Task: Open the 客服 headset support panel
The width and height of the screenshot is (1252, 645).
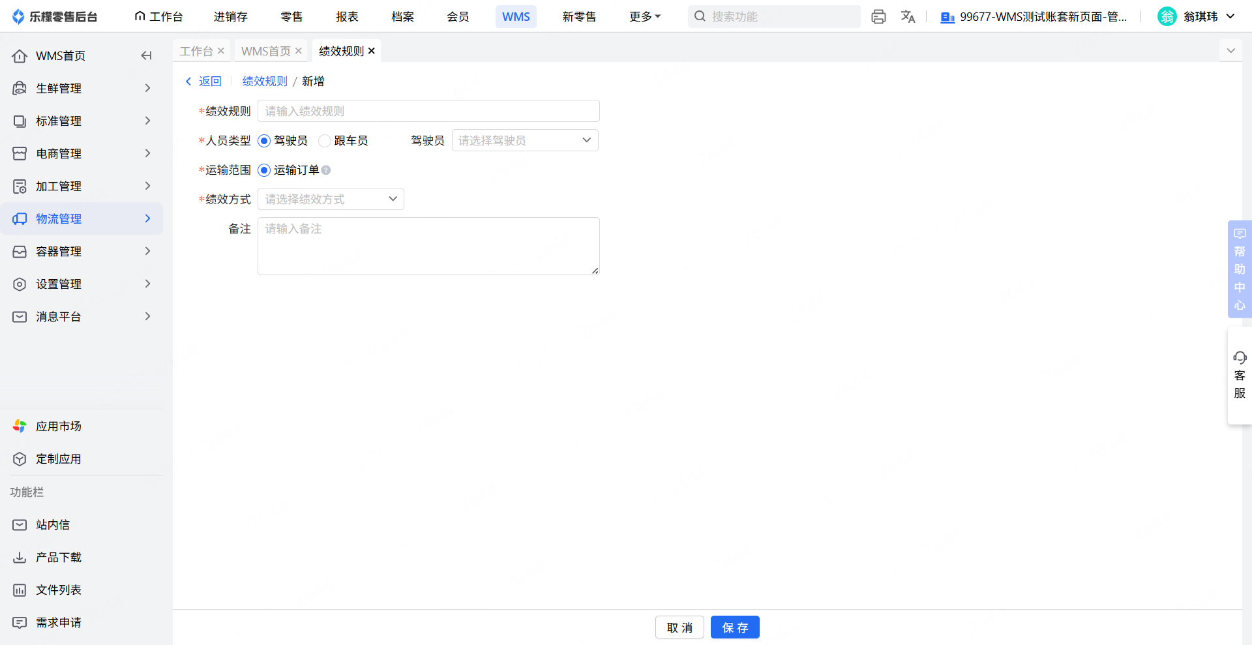Action: (x=1240, y=375)
